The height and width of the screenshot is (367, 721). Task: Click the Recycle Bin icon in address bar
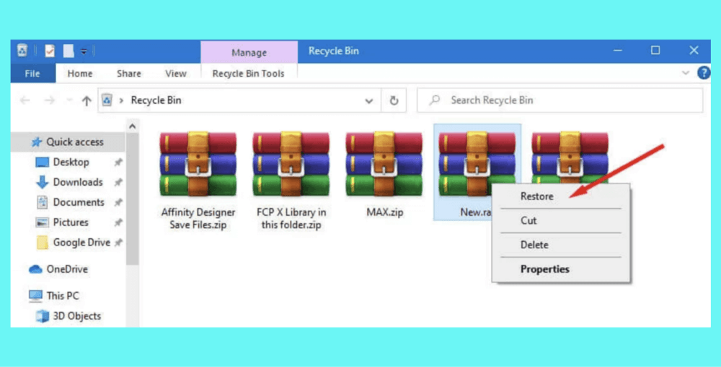point(107,100)
